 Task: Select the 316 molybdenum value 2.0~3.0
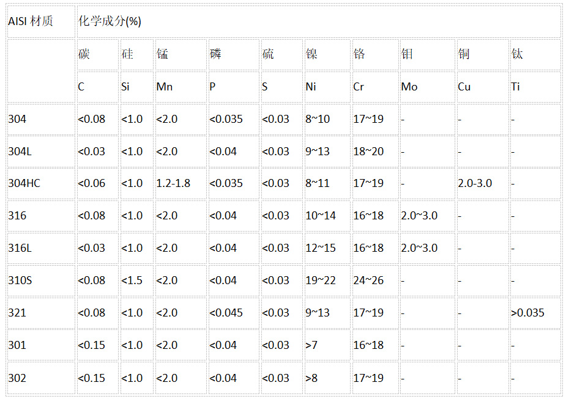(x=427, y=216)
